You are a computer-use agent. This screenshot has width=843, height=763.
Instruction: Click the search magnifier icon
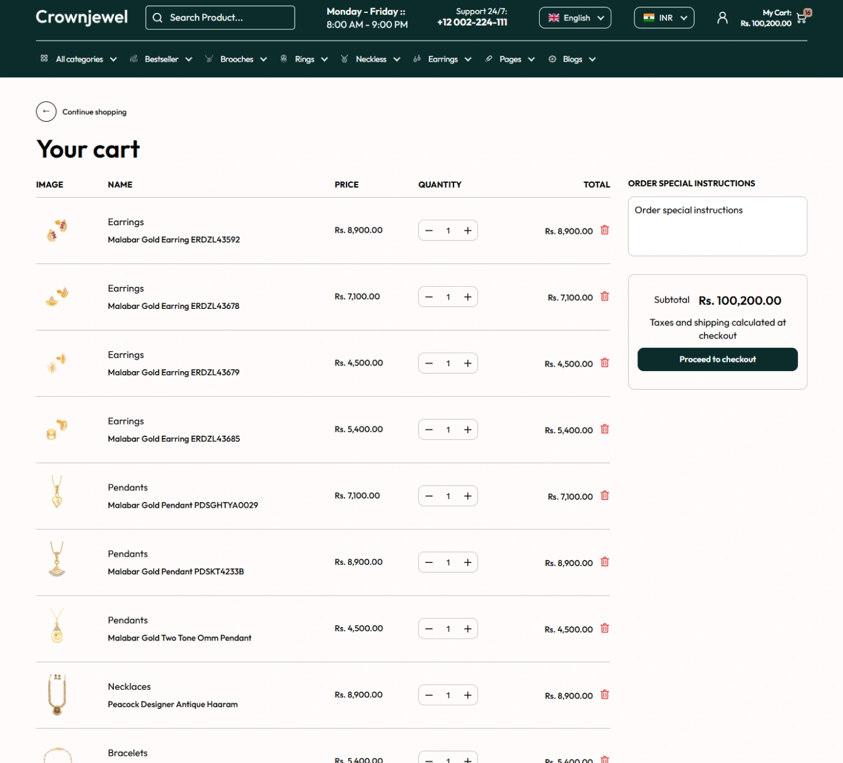coord(158,18)
